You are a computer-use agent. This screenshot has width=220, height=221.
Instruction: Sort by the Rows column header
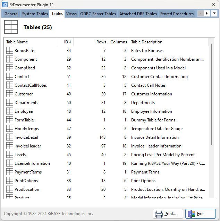(91, 42)
